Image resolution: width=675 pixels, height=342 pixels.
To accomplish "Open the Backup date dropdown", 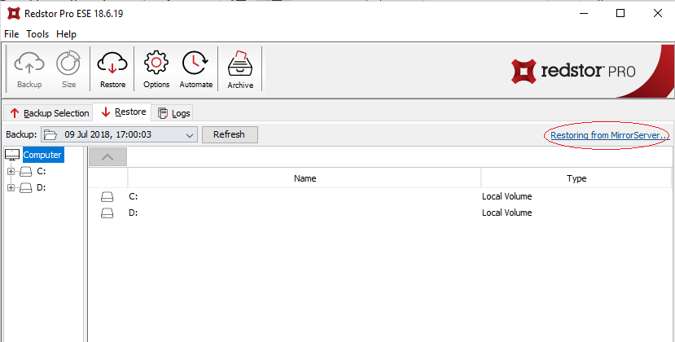I will click(190, 135).
